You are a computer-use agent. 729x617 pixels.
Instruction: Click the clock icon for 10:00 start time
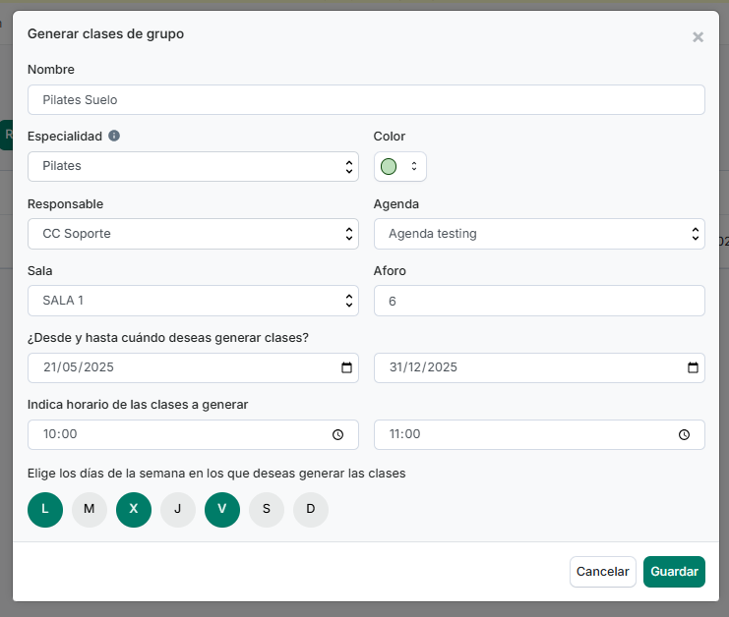pyautogui.click(x=338, y=434)
